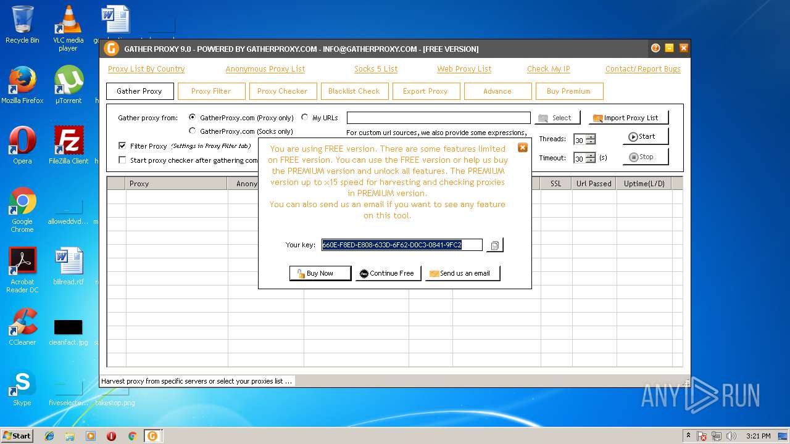790x444 pixels.
Task: Open the Proxy Checker tab
Action: click(x=283, y=91)
